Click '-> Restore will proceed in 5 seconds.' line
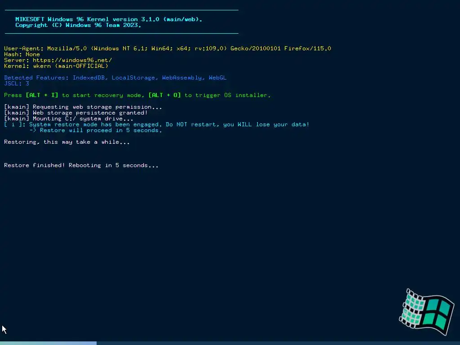The image size is (460, 345). 96,130
